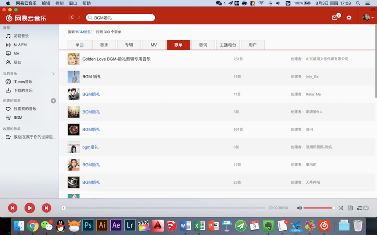Open the bgm婚礼 playlist link with 6 songs
377x235 pixels.
coord(90,147)
